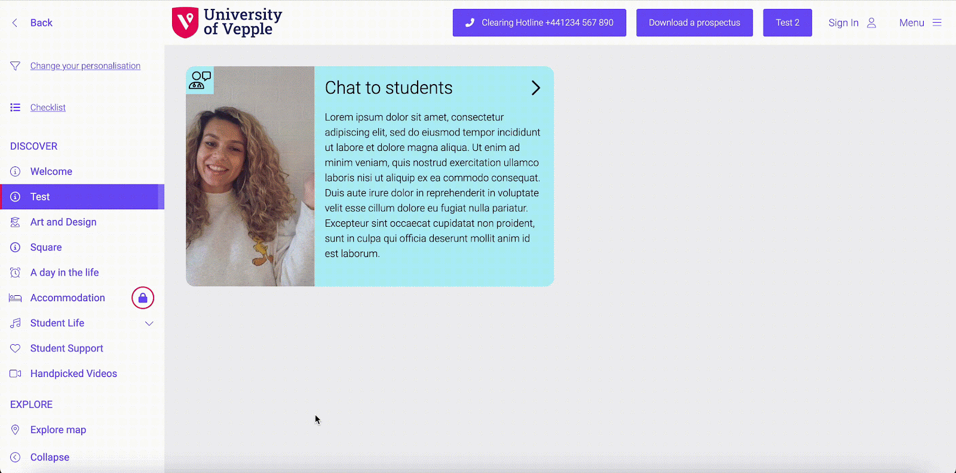Click the student photo thumbnail
The width and height of the screenshot is (956, 473).
tap(250, 176)
